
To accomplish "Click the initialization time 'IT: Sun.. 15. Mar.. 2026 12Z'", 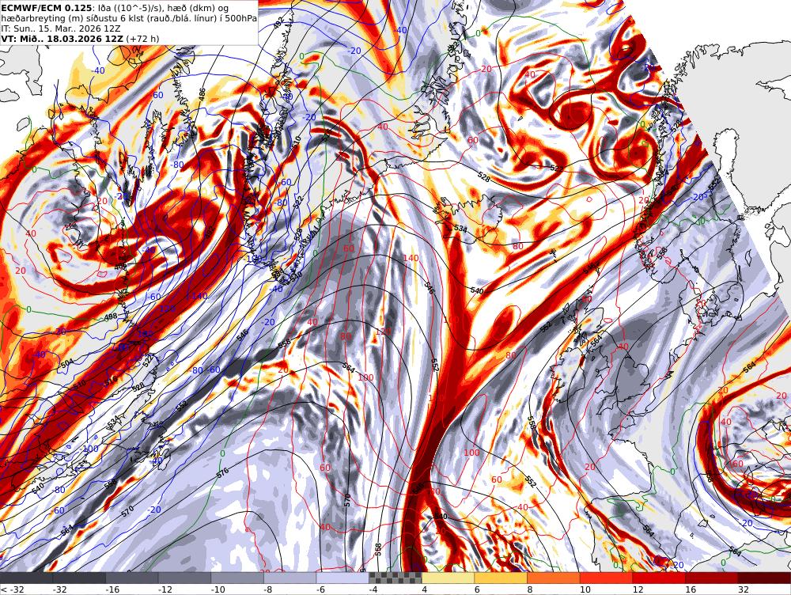I will click(x=61, y=28).
